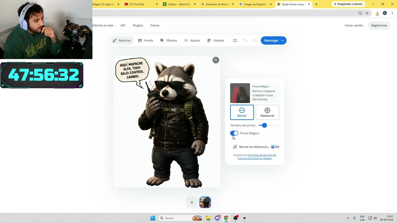Open the API menu item

(x=123, y=25)
